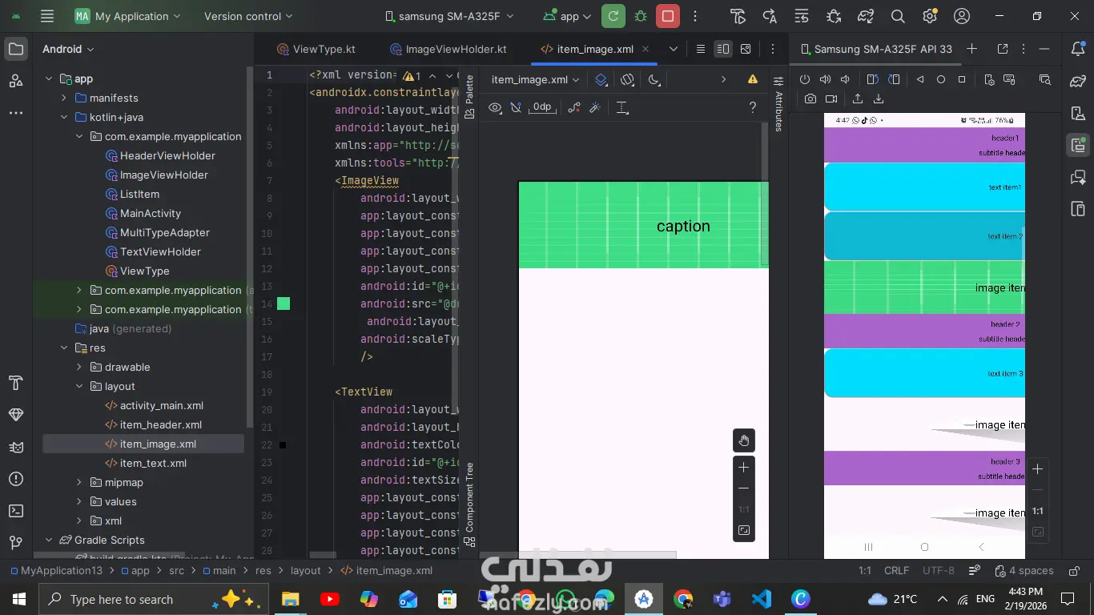Screen dimensions: 1094x615
Task: Take a screenshot of the running device
Action: point(810,99)
